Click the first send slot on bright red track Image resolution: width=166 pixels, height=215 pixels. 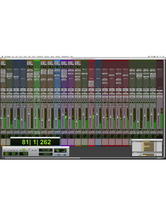91,80
